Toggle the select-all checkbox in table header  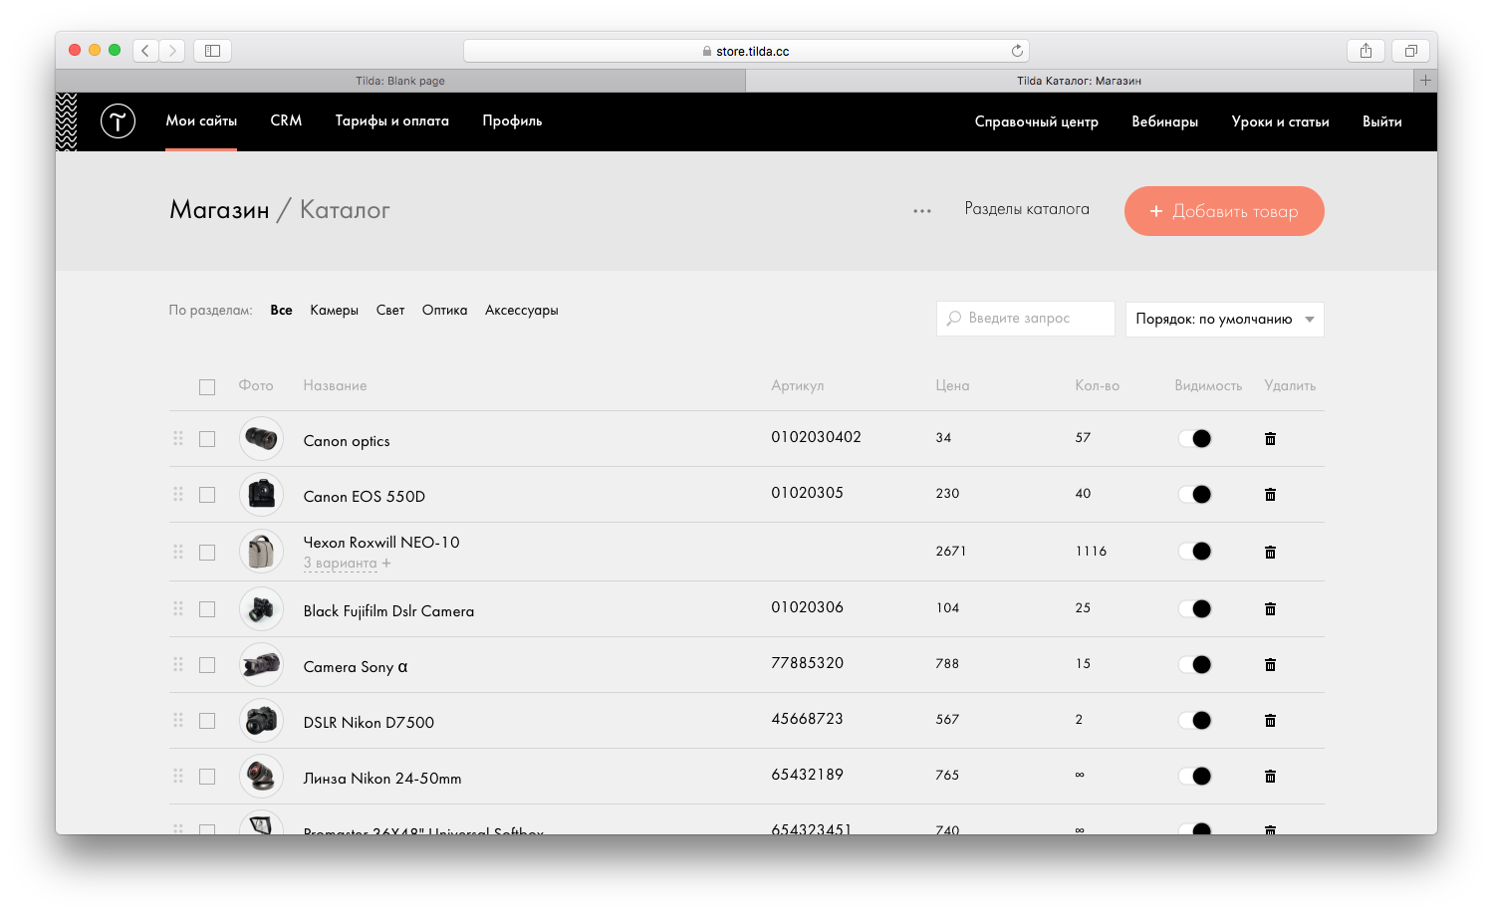(x=207, y=387)
